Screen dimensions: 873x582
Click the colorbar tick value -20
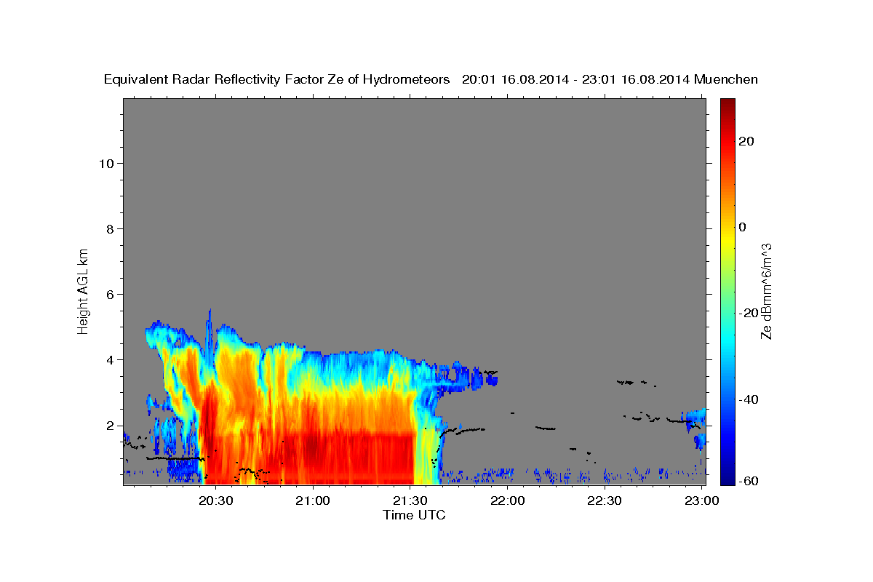tap(748, 313)
